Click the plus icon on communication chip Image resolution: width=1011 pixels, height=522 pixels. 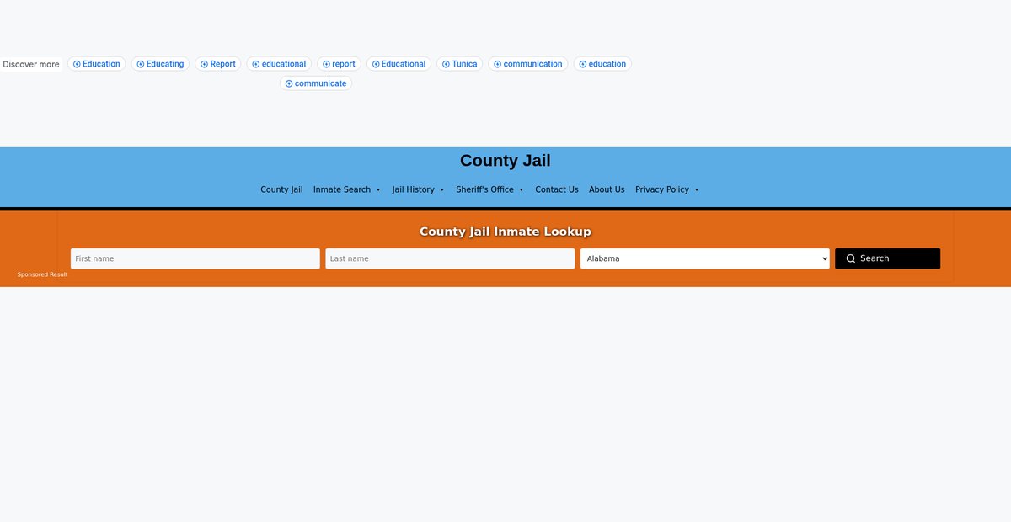(497, 64)
